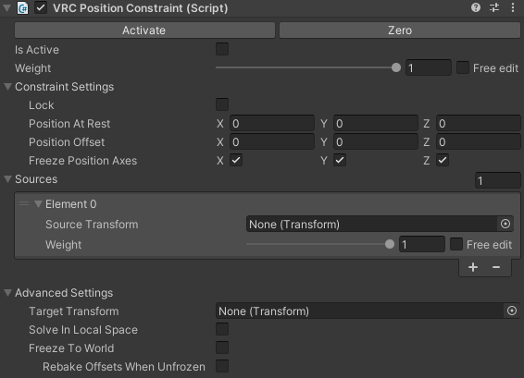524x378 pixels.
Task: Click the Sources size number field
Action: 497,180
